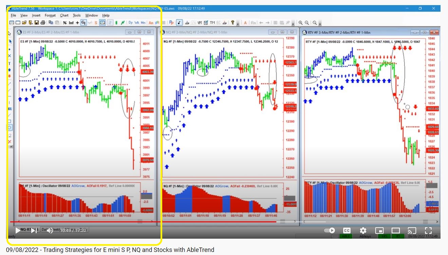
Task: Click the left arrow navigation icon
Action: 261,23
